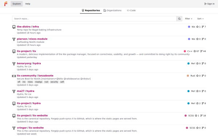
Task: Click fork icon beside benaryorg / hydra
Action: pos(14,63)
